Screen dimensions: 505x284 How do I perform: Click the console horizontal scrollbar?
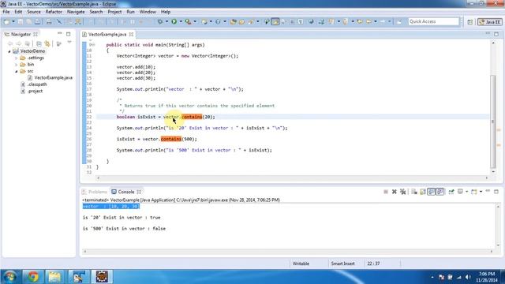288,252
